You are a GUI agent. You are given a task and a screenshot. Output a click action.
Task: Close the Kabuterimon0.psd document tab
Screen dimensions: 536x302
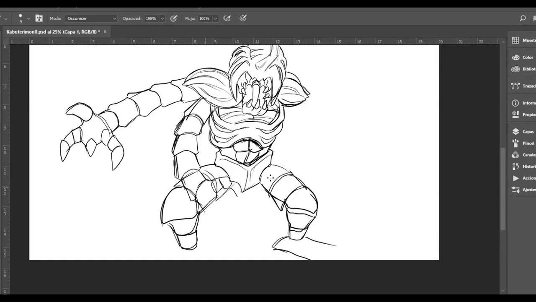(x=105, y=31)
